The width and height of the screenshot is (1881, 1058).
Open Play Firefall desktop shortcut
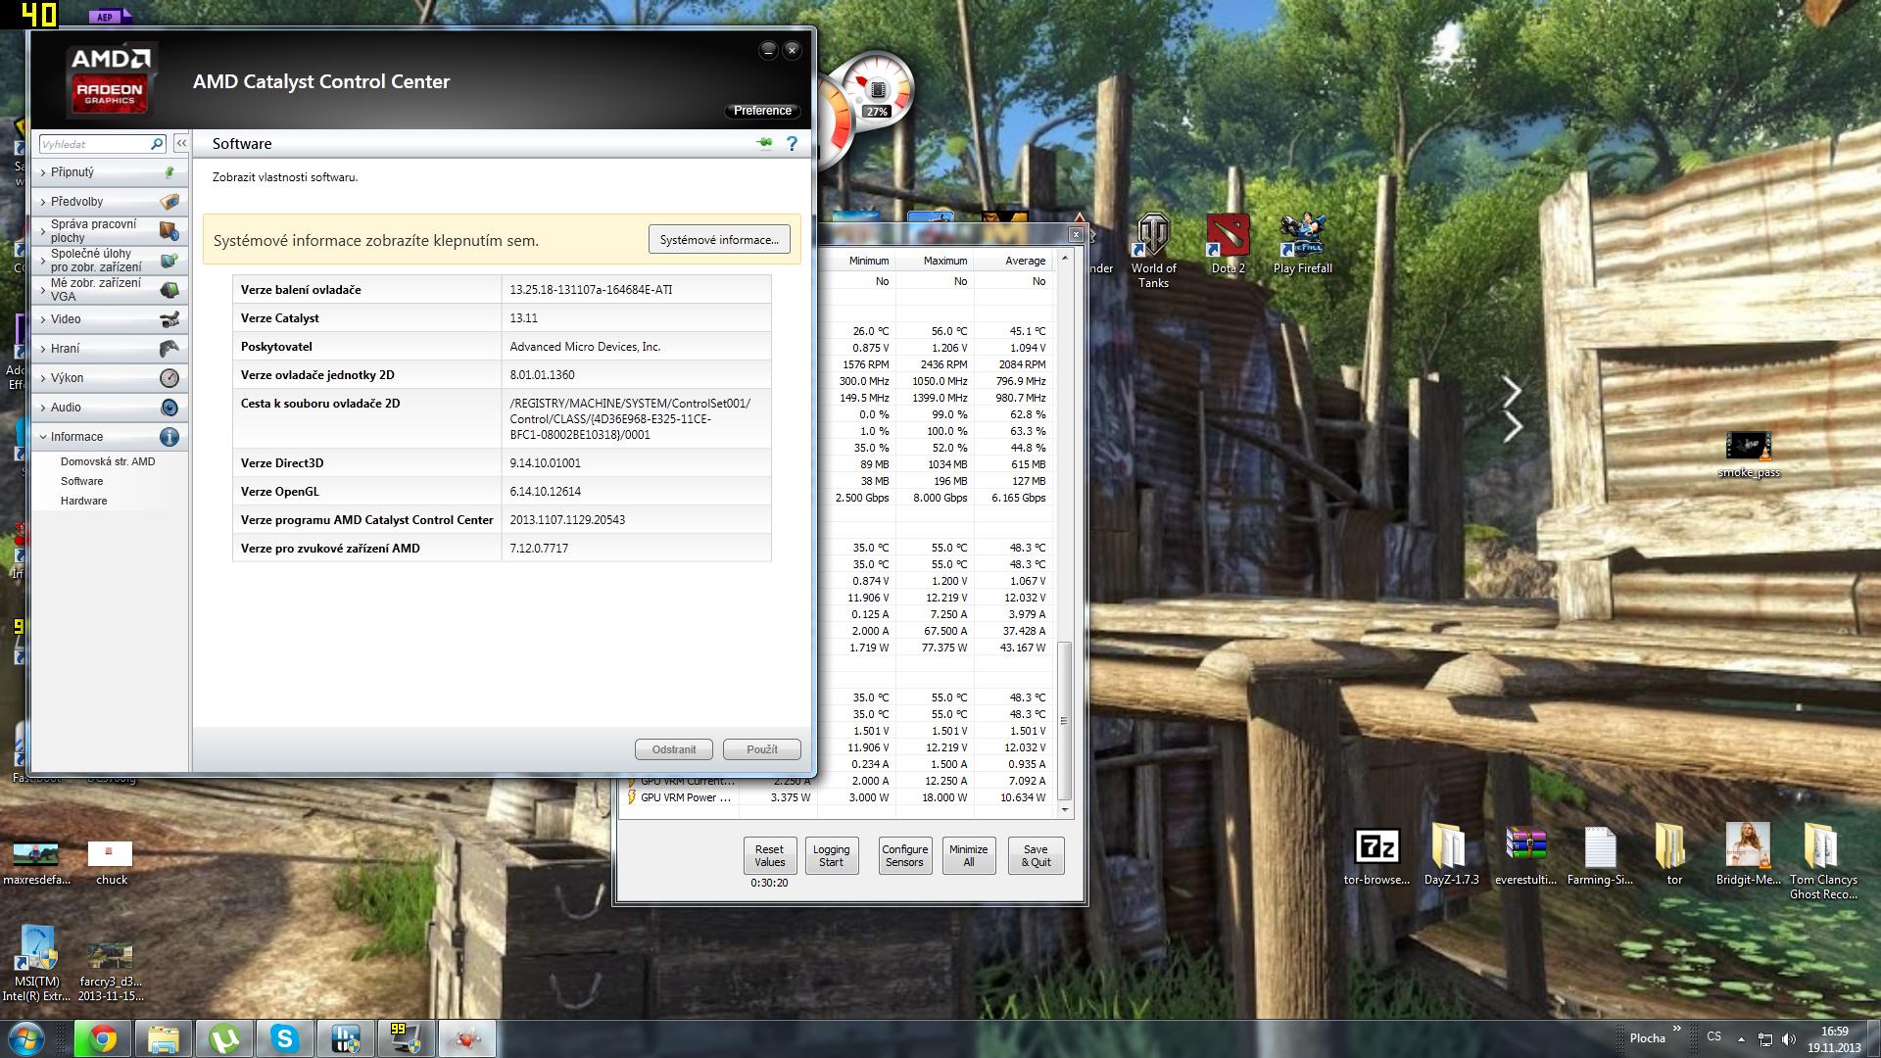point(1303,244)
